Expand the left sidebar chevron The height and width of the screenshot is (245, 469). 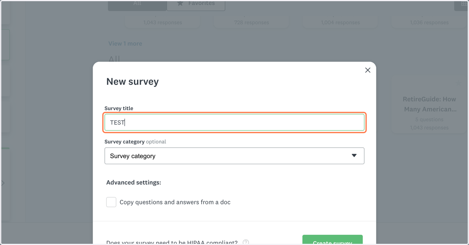pos(3,183)
